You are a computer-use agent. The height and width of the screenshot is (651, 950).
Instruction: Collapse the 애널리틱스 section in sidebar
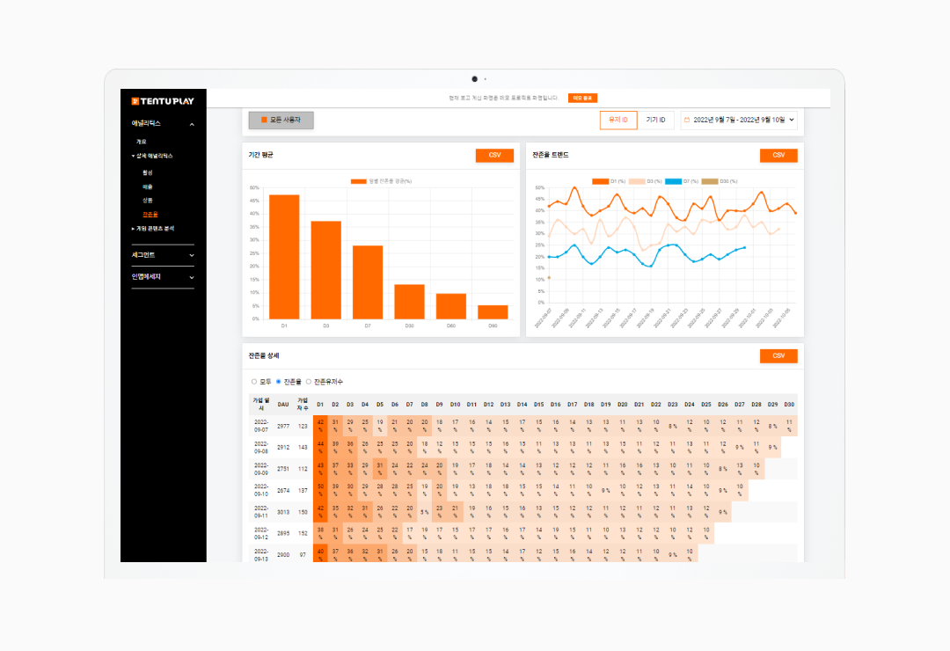coord(192,123)
